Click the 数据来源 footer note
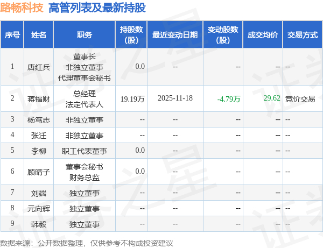This screenshot has width=323, height=248. coord(87,243)
